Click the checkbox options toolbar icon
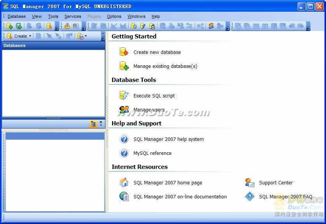The width and height of the screenshot is (326, 224). (x=75, y=26)
